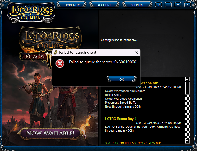Click the Now Available! banner
The height and width of the screenshot is (151, 197).
pyautogui.click(x=50, y=133)
